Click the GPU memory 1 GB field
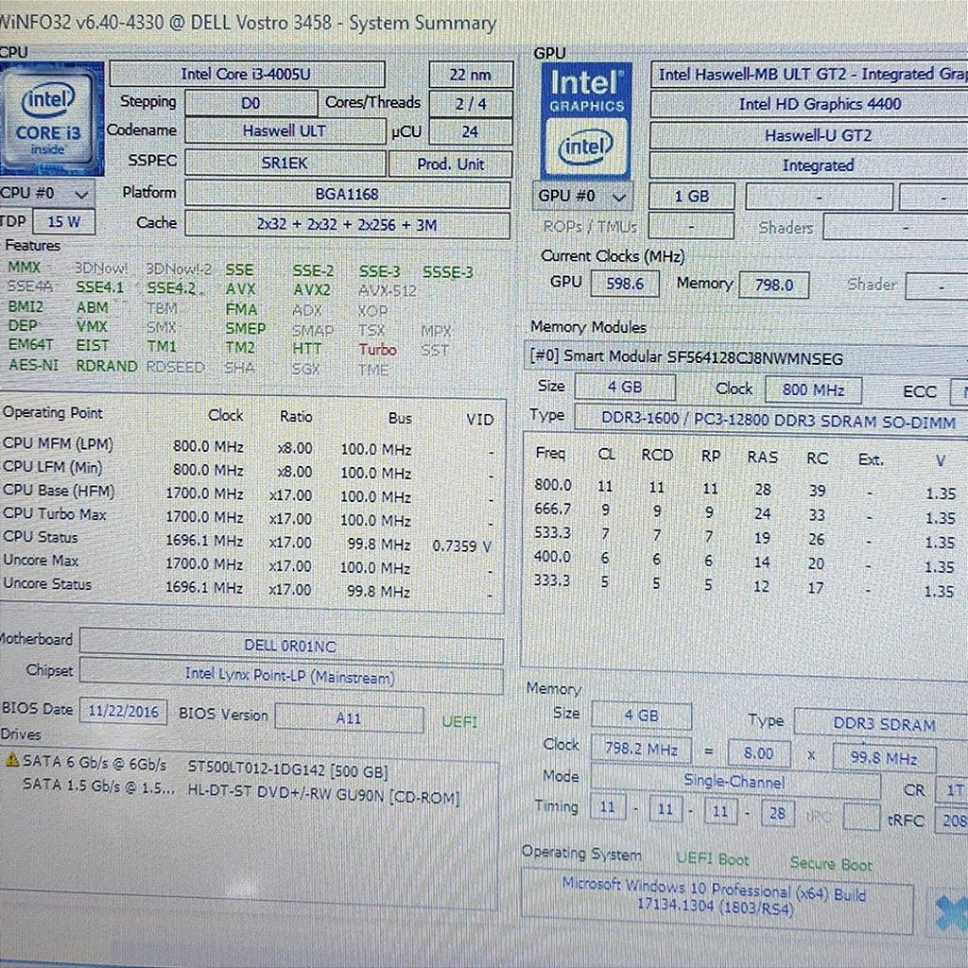This screenshot has width=968, height=968. pyautogui.click(x=691, y=197)
